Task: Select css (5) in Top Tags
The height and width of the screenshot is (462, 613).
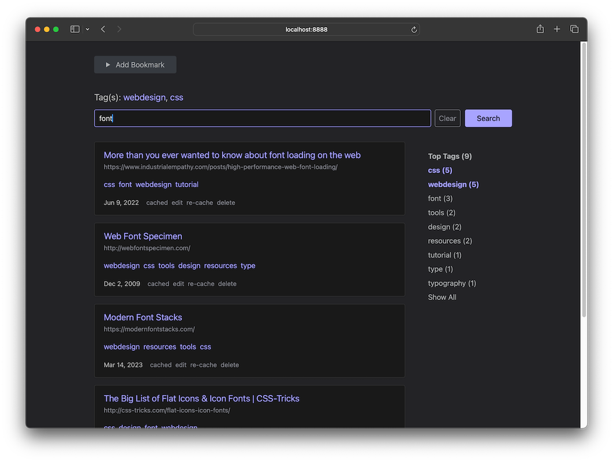Action: pos(440,170)
